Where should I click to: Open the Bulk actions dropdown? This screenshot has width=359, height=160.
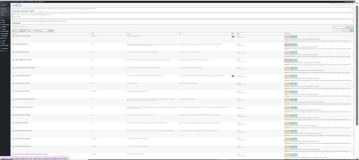(16, 31)
